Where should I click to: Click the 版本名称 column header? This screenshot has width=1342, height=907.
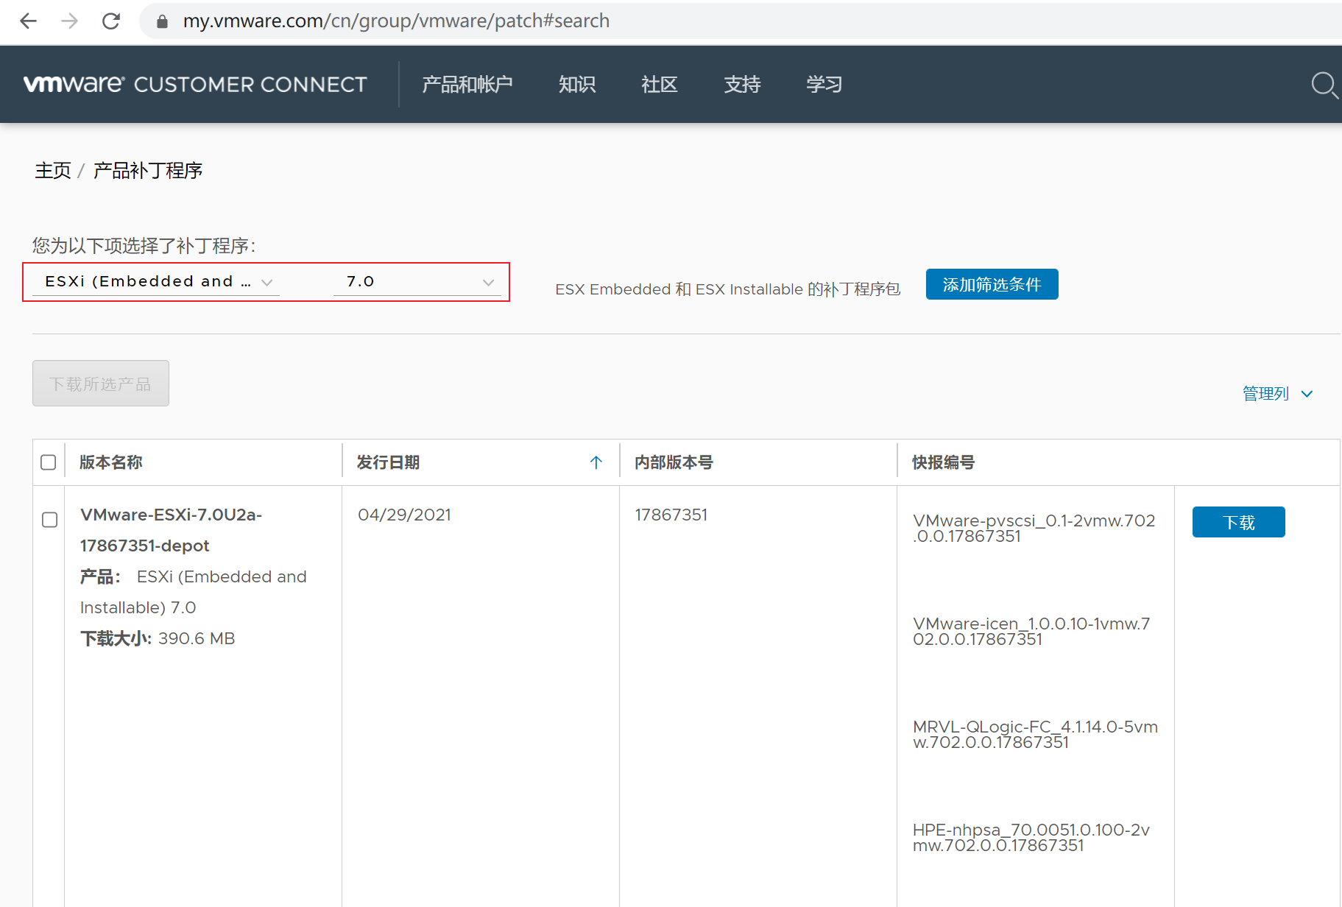pos(111,462)
